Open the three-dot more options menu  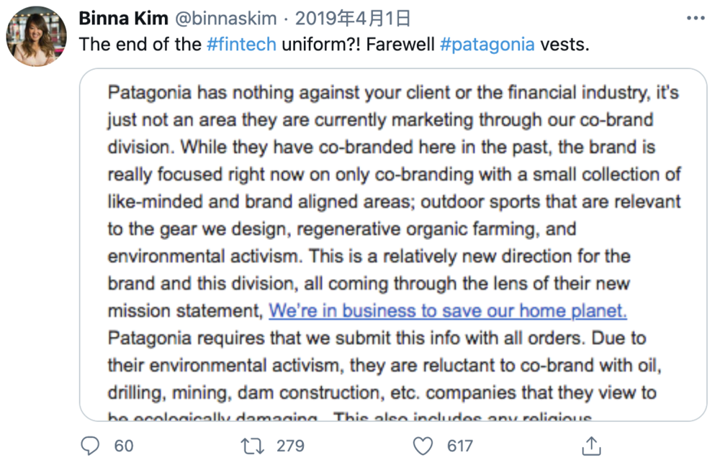pyautogui.click(x=694, y=17)
